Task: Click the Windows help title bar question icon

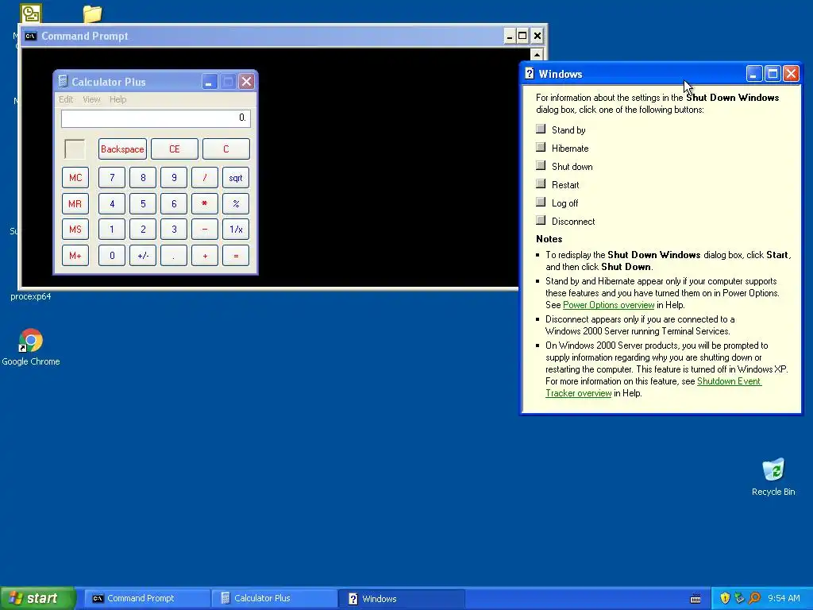Action: [x=530, y=74]
